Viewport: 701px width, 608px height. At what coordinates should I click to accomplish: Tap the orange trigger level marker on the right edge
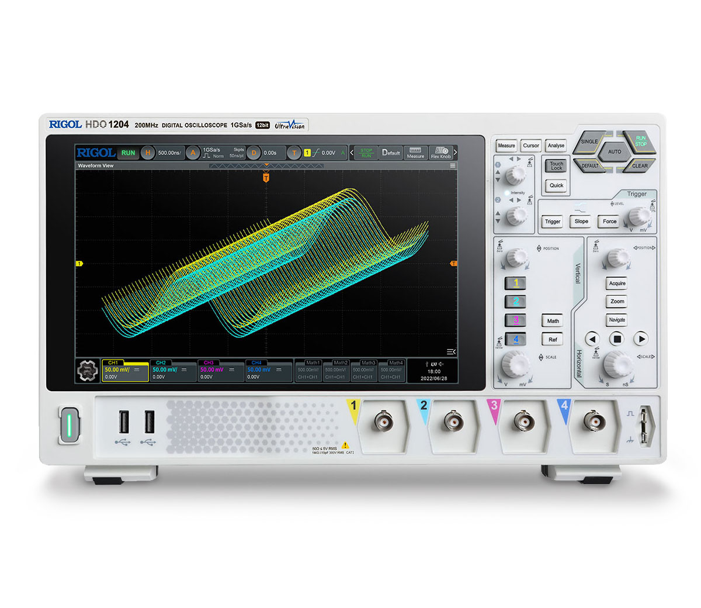[x=453, y=264]
